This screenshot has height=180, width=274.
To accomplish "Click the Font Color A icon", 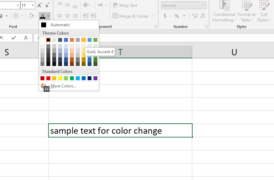I will point(43,16).
